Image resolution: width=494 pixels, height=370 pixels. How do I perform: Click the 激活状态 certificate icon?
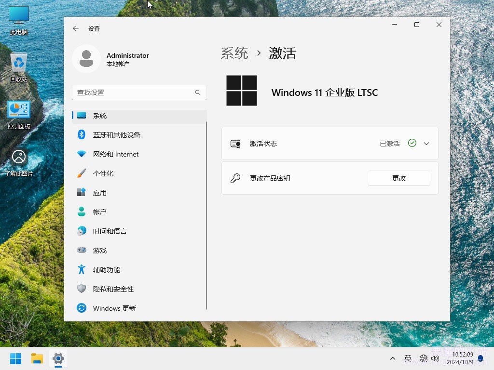tap(235, 144)
